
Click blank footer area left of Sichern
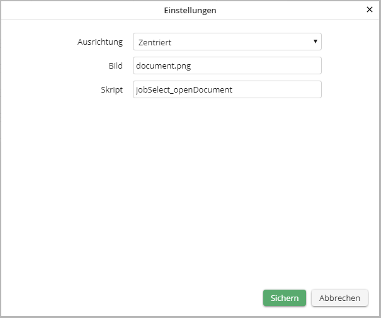[126, 298]
